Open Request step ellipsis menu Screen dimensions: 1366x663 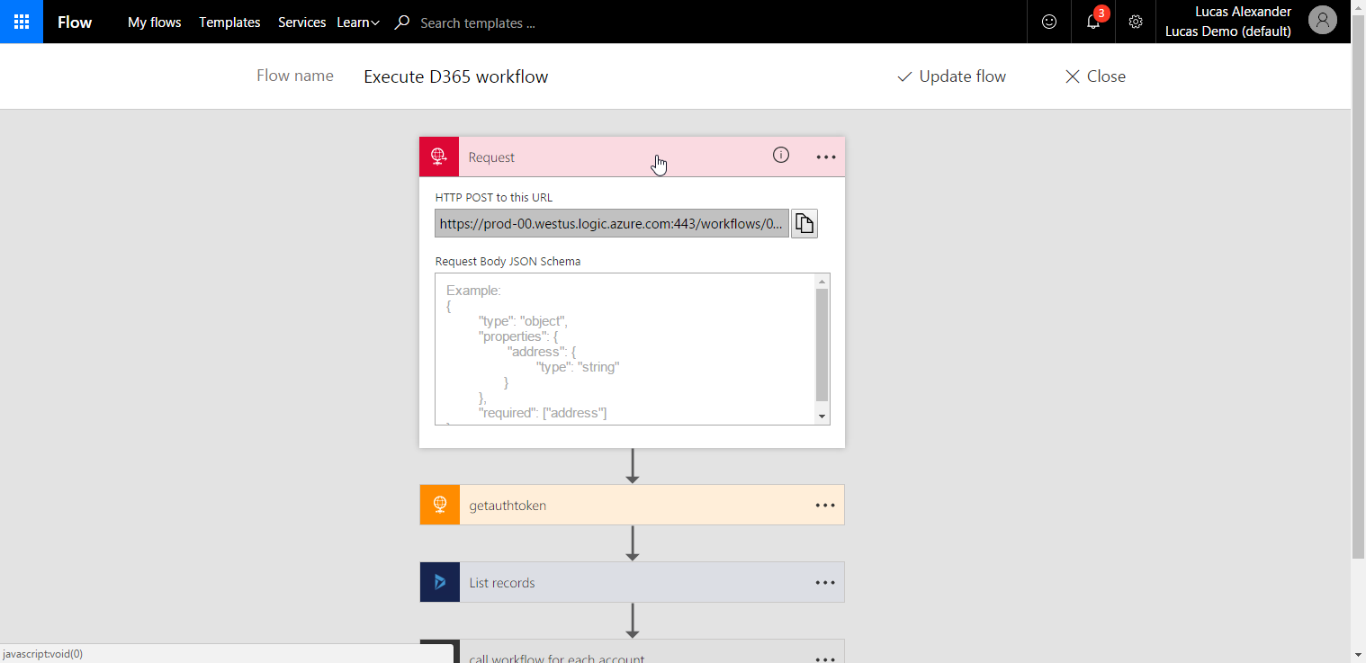826,157
